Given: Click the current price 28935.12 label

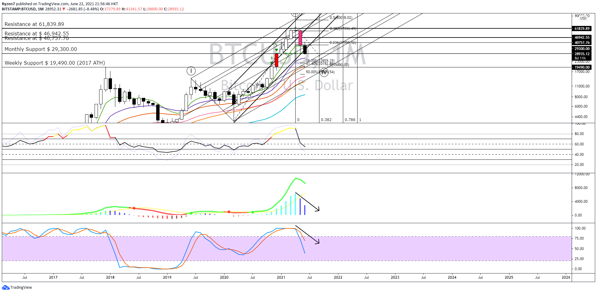Looking at the screenshot, I should (582, 54).
